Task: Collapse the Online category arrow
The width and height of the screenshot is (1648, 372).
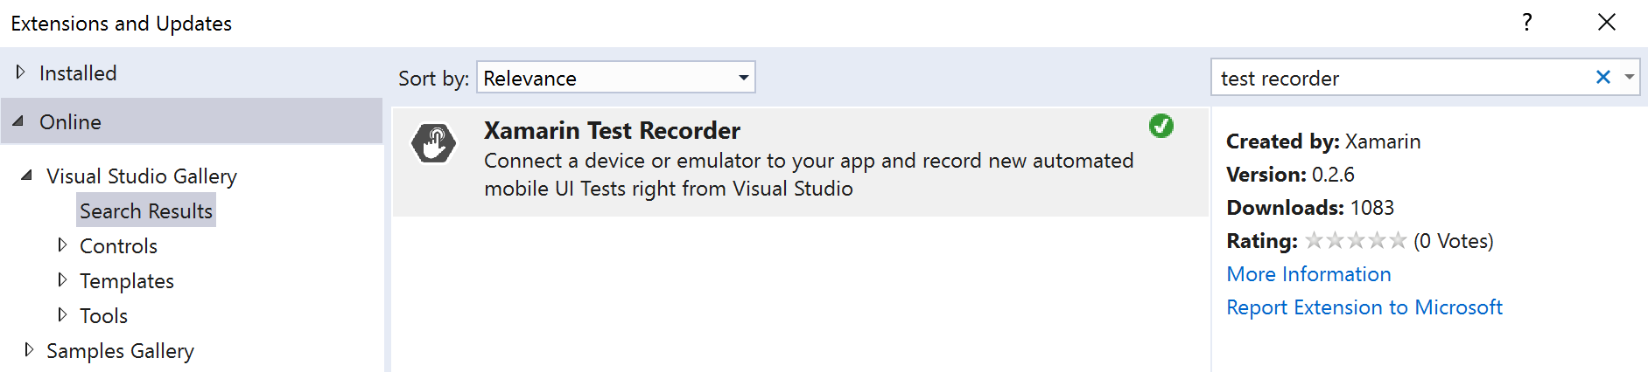Action: (18, 121)
